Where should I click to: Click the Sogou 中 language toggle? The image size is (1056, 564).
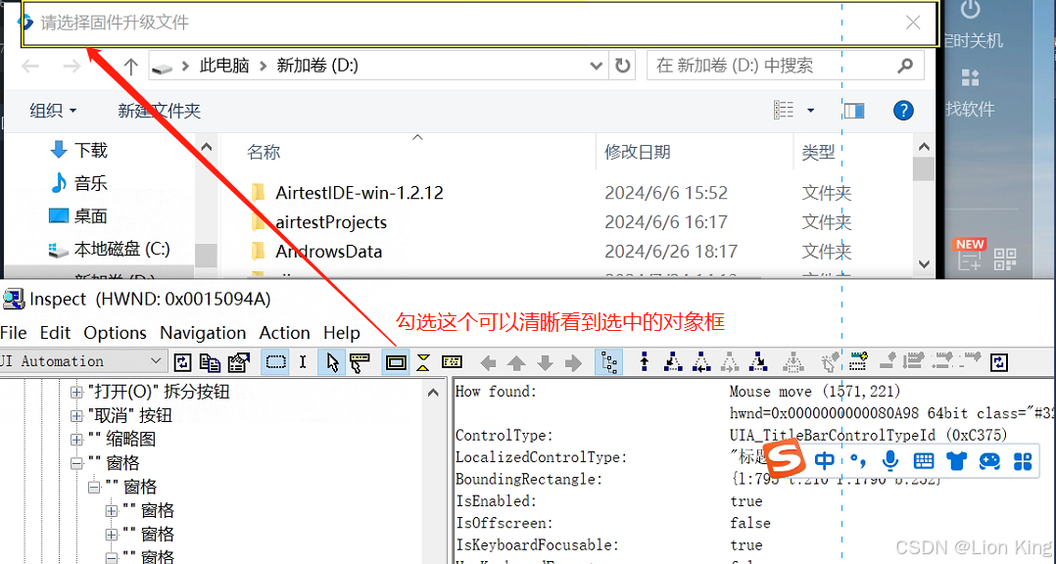(x=824, y=460)
